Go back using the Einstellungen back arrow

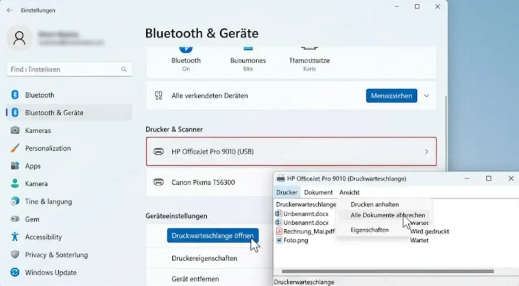pos(10,10)
